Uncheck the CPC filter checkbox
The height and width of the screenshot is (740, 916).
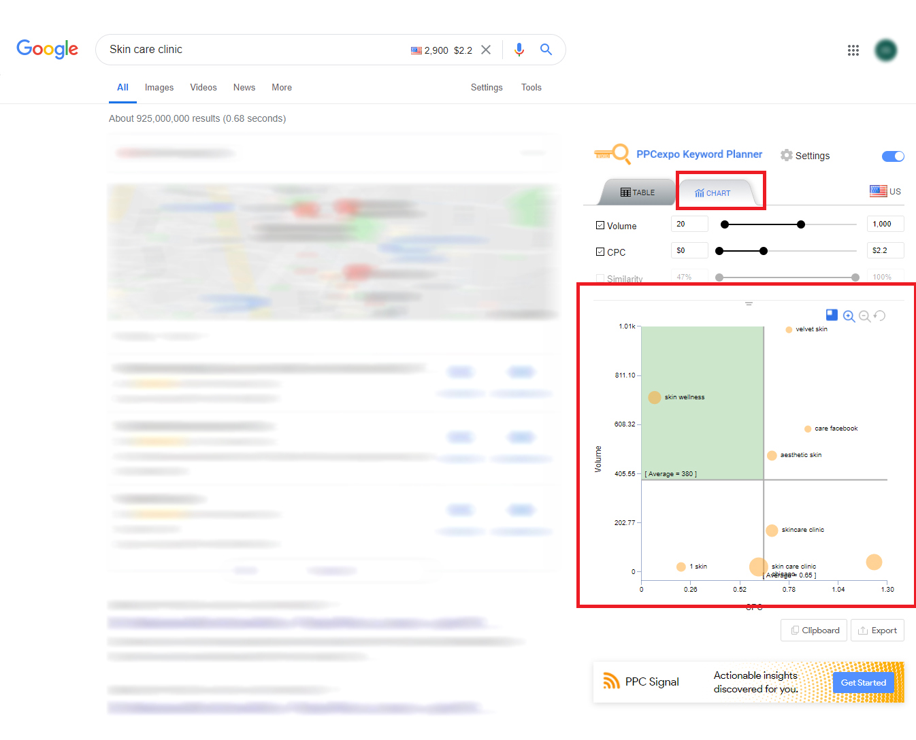pyautogui.click(x=600, y=252)
